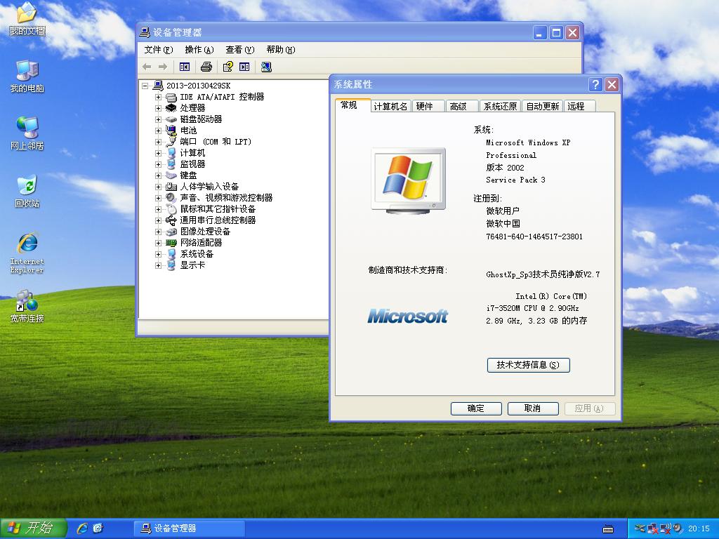The width and height of the screenshot is (719, 539).
Task: Click the System Properties help question button
Action: click(595, 84)
